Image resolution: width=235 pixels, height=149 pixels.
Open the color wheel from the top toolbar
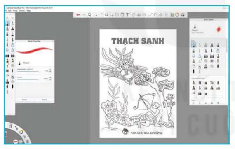[x=177, y=15]
